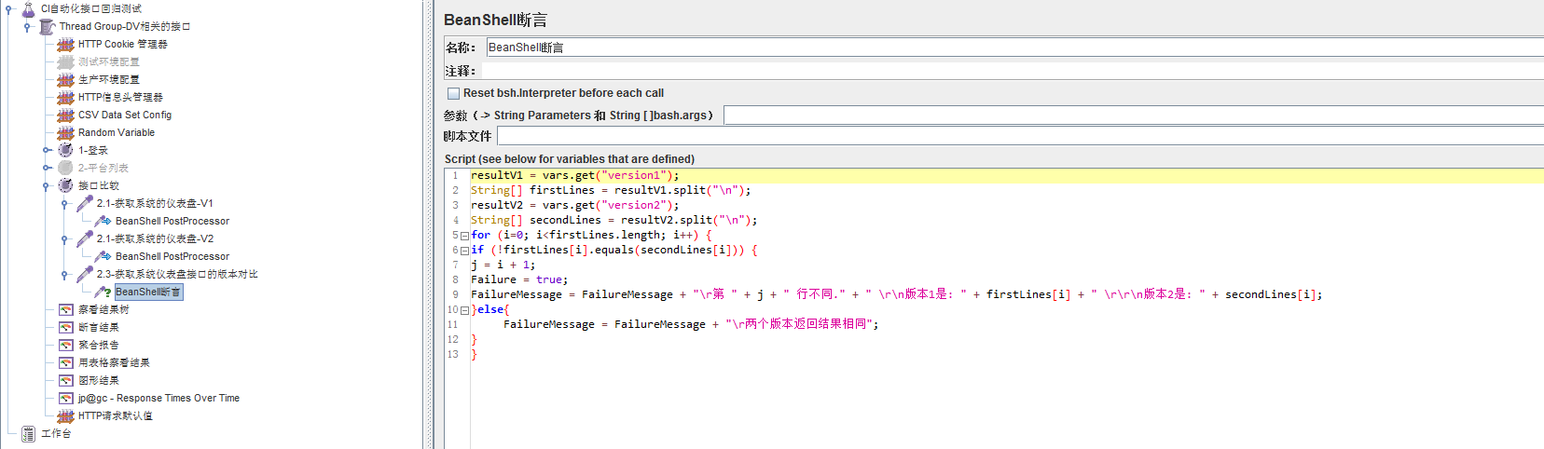Expand the 1-登录 controller node
Screen dimensions: 1544x449
tap(46, 150)
